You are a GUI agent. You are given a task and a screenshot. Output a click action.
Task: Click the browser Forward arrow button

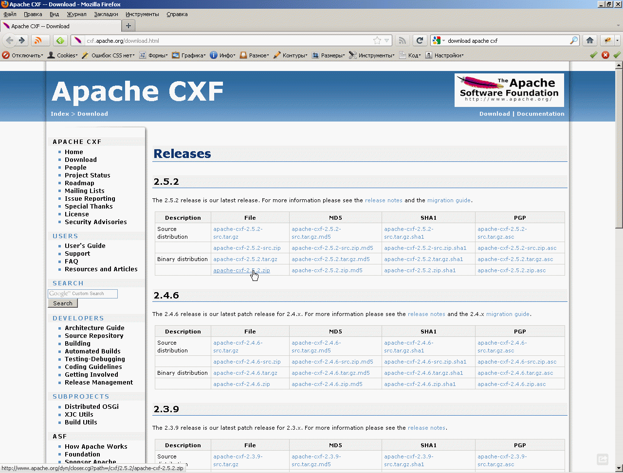click(21, 40)
